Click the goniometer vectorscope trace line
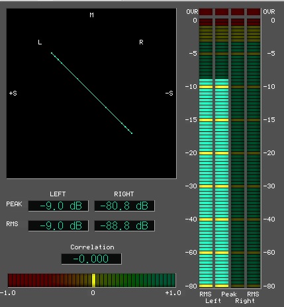 tap(91, 93)
